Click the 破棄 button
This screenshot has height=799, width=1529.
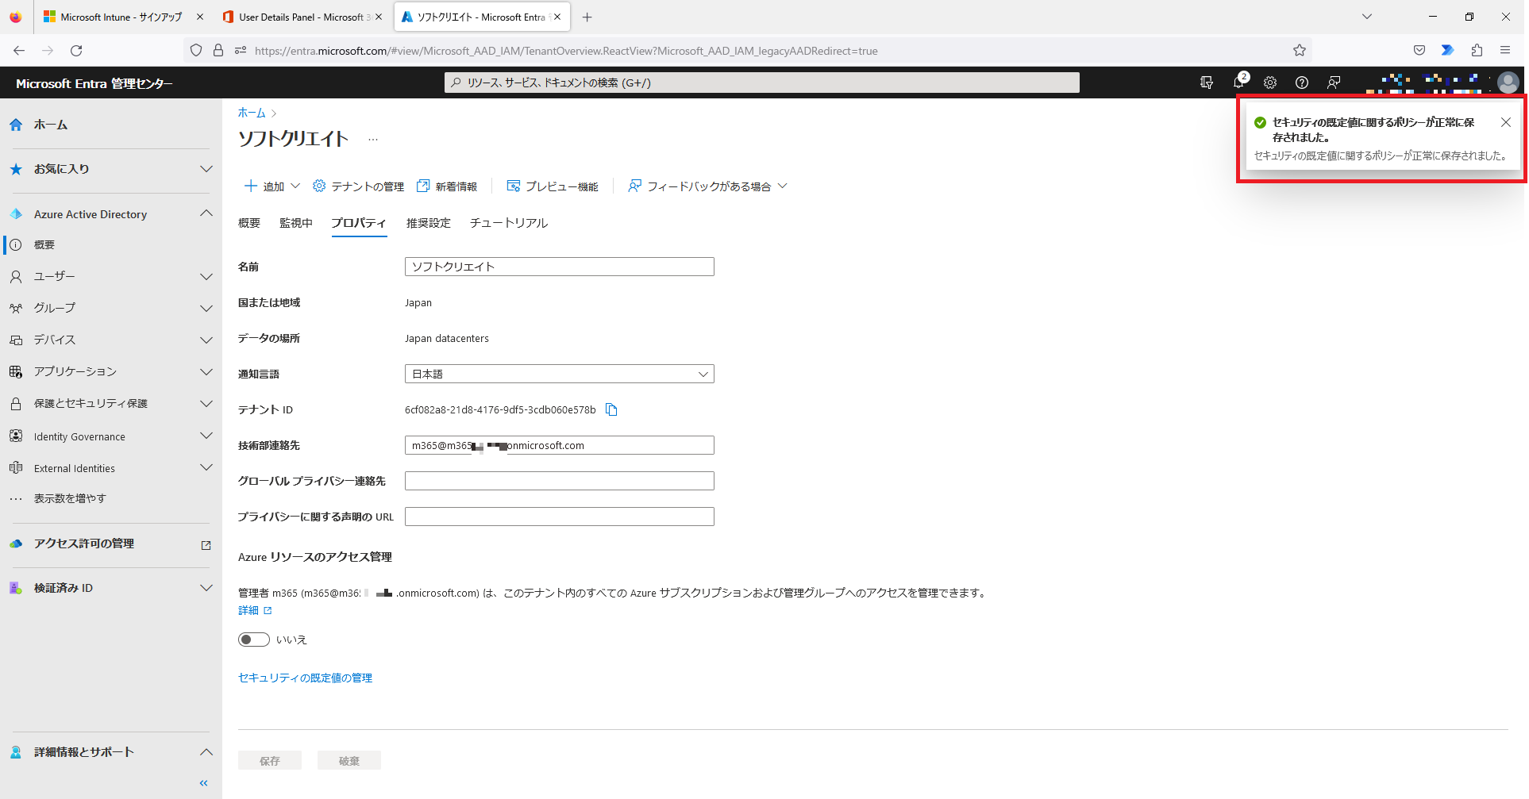coord(349,760)
